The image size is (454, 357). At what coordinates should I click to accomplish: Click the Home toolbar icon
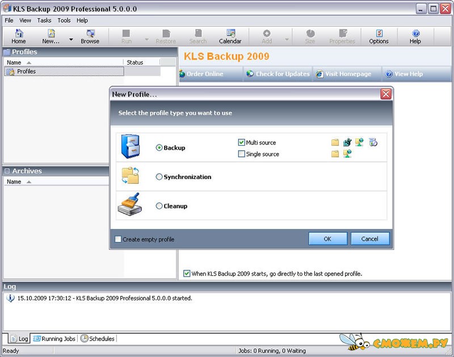click(x=19, y=33)
